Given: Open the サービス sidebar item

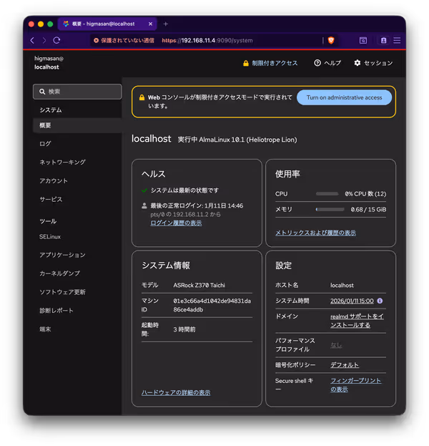Looking at the screenshot, I should tap(51, 199).
